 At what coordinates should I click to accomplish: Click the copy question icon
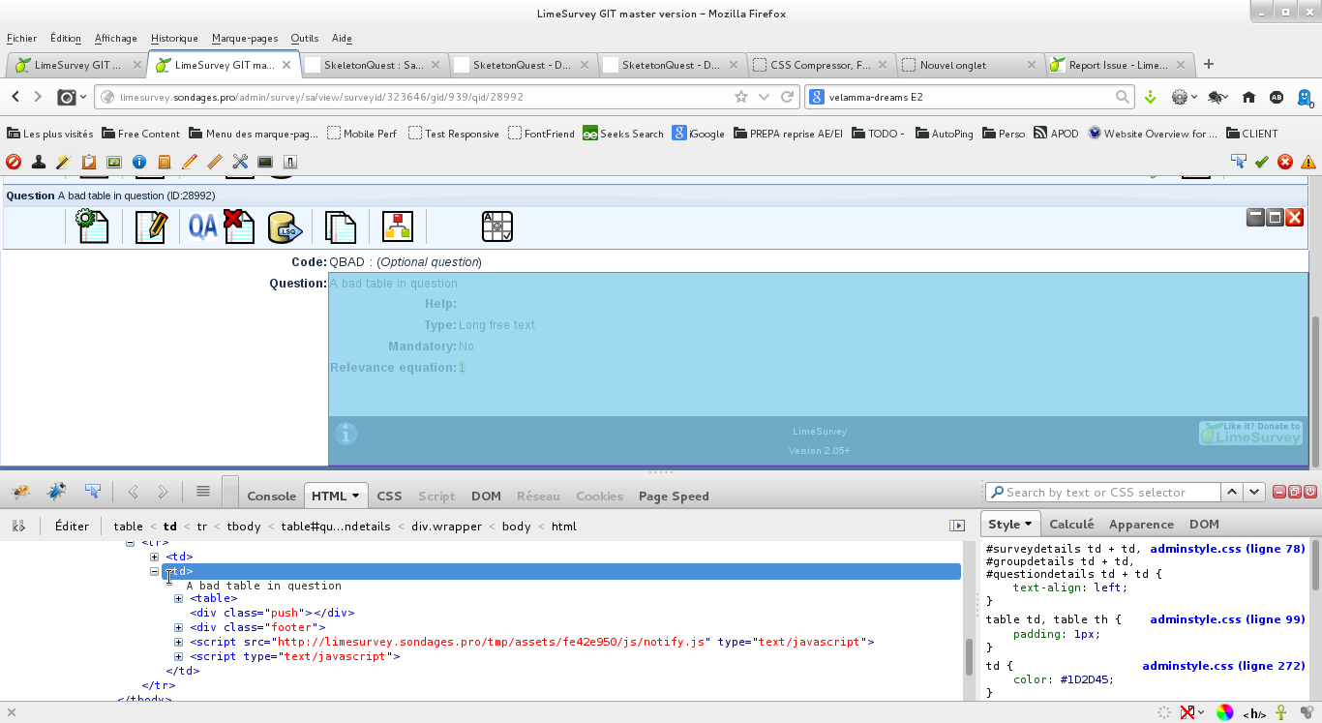coord(340,226)
